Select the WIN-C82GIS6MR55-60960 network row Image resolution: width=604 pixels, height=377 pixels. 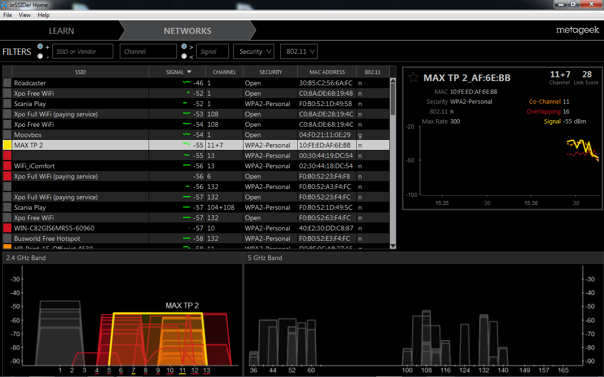[196, 228]
